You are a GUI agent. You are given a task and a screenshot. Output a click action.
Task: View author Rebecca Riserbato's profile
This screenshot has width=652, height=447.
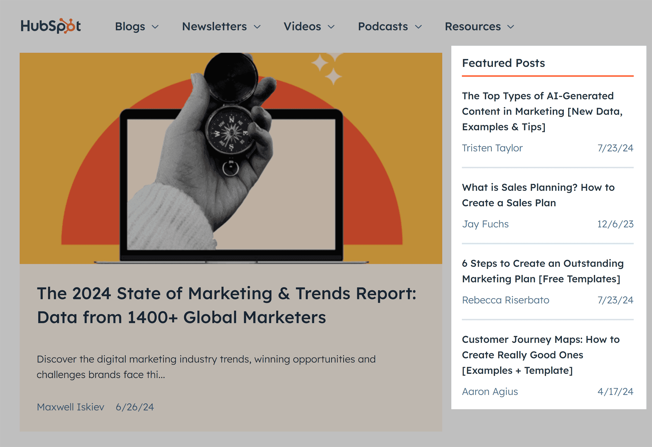click(x=505, y=300)
